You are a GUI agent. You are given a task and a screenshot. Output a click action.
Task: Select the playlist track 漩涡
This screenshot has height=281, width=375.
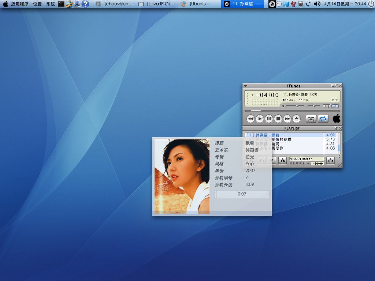pyautogui.click(x=275, y=144)
